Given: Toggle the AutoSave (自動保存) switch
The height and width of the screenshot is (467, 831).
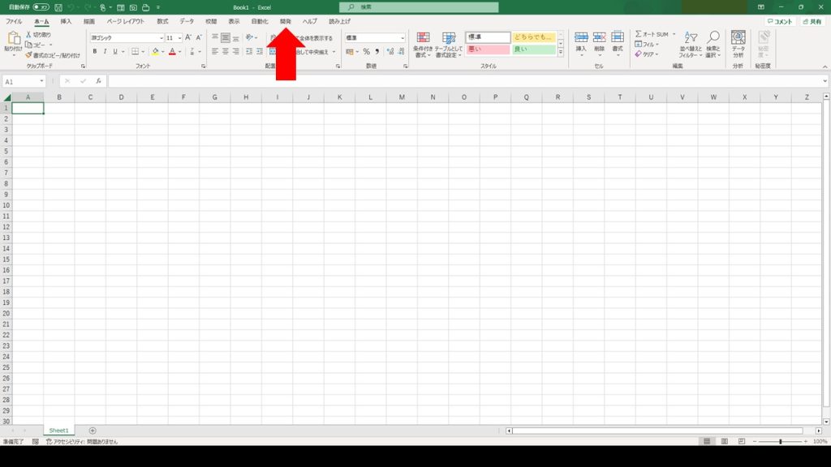Looking at the screenshot, I should tap(41, 7).
